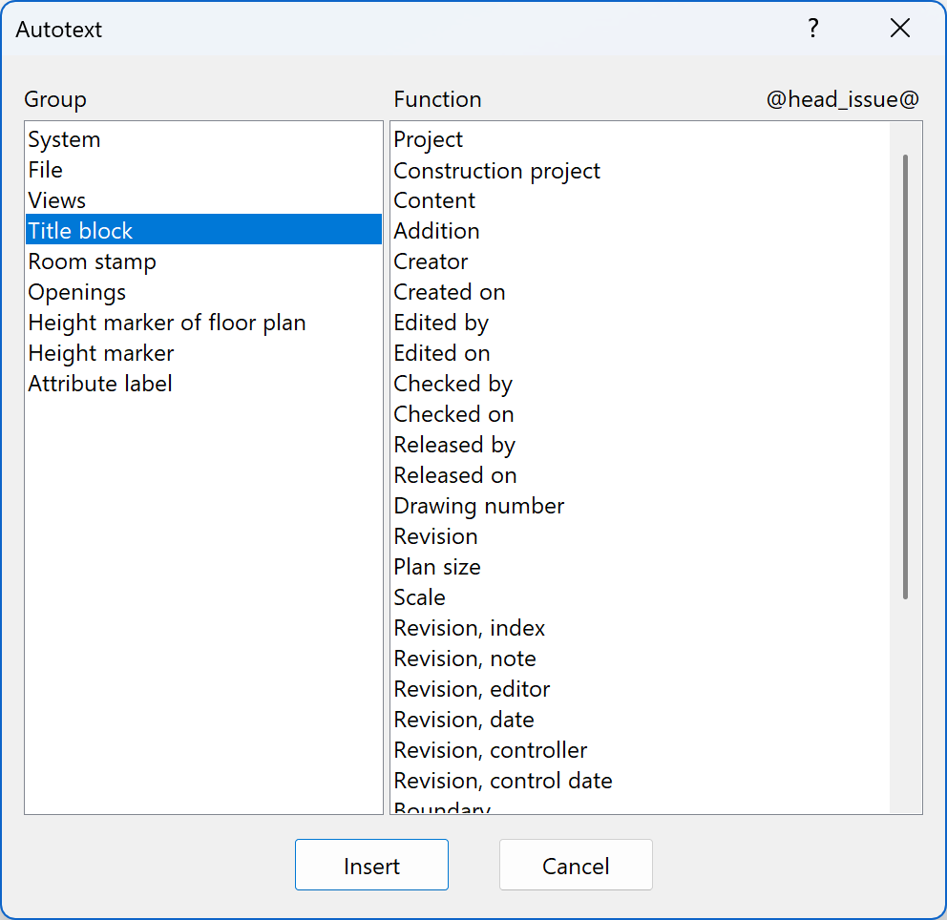Choose Height marker of floor plan group

click(x=166, y=322)
